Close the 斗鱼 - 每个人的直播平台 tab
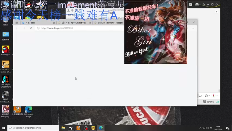 pyautogui.click(x=90, y=23)
